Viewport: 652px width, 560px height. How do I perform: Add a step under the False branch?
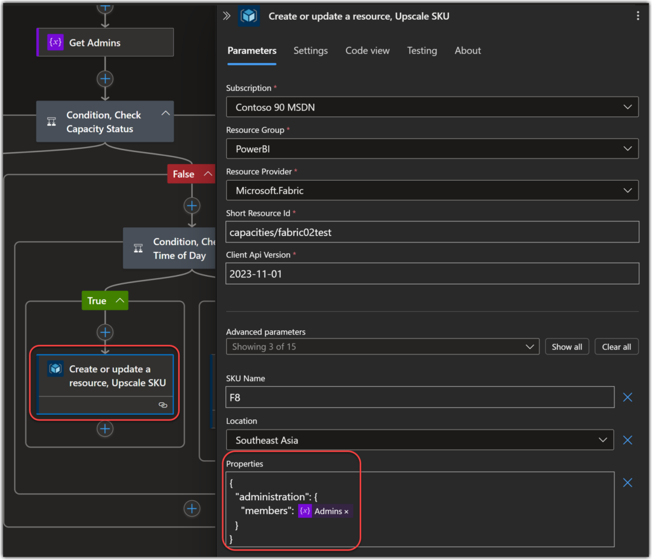(192, 206)
